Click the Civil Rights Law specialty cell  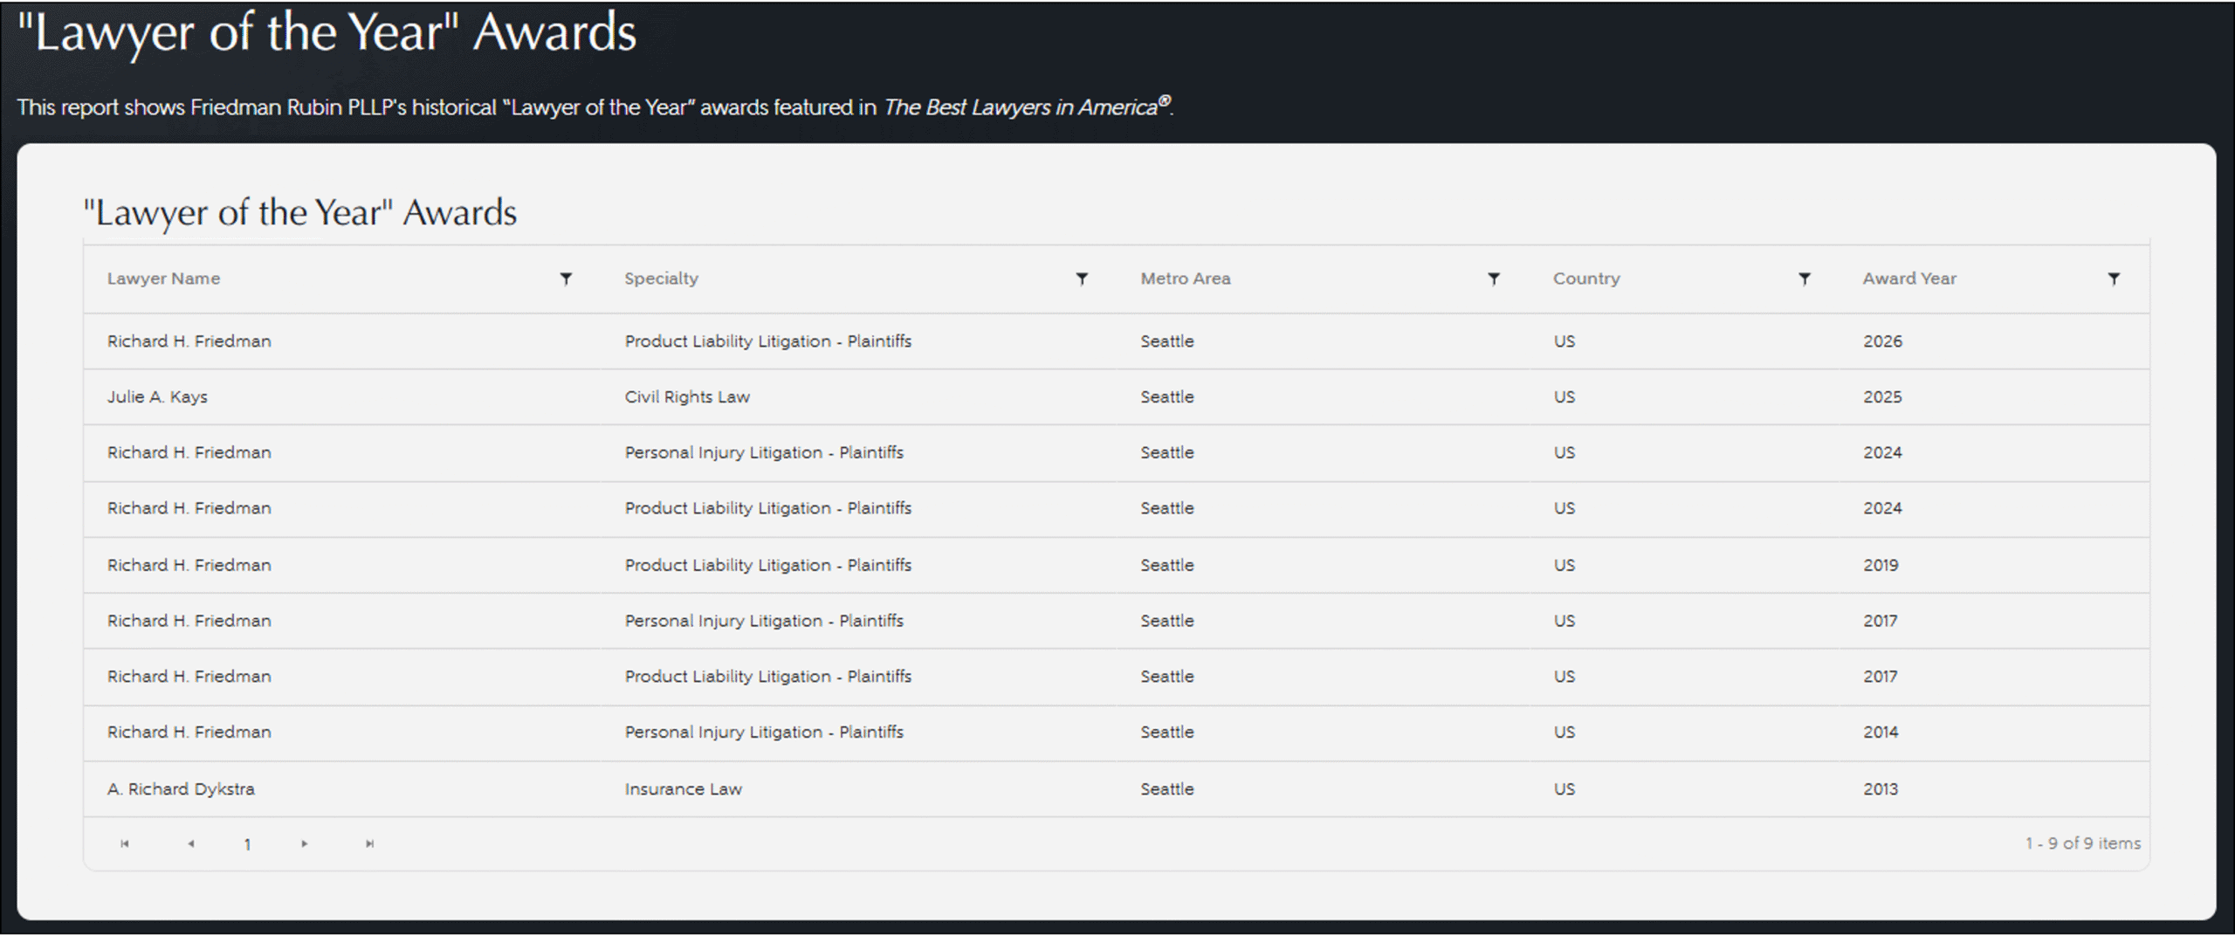coord(687,396)
